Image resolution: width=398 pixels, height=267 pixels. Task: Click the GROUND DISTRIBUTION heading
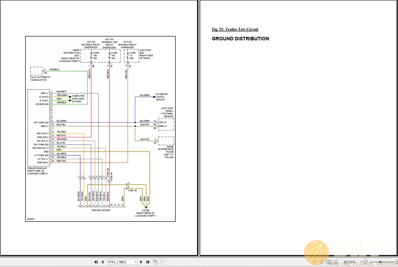(x=240, y=39)
